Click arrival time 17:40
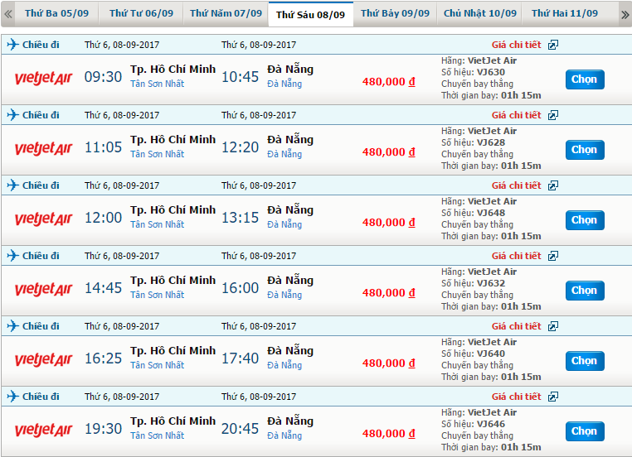The image size is (632, 457). click(x=241, y=358)
